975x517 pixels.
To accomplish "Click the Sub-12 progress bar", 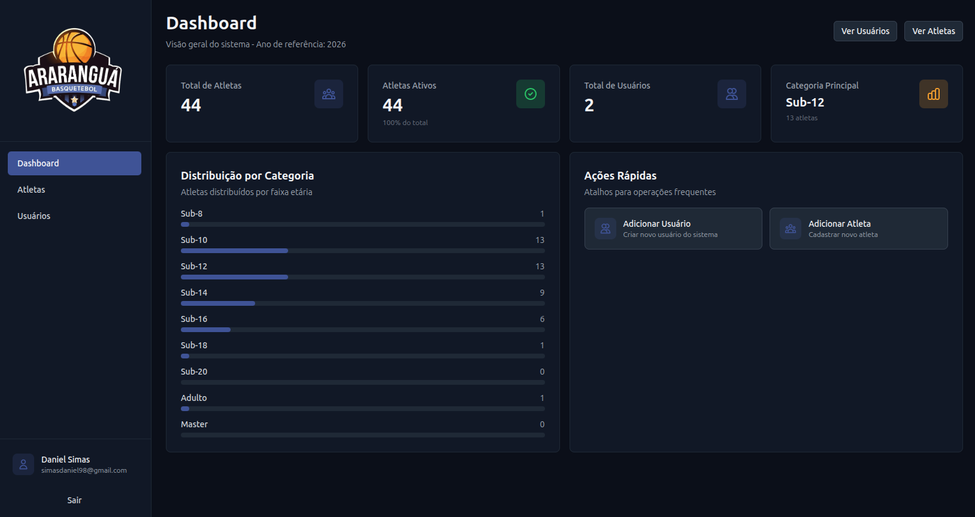I will click(363, 277).
